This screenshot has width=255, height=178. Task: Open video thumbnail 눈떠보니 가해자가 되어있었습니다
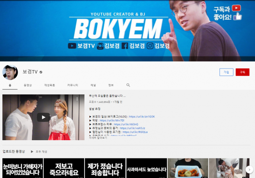(23, 168)
